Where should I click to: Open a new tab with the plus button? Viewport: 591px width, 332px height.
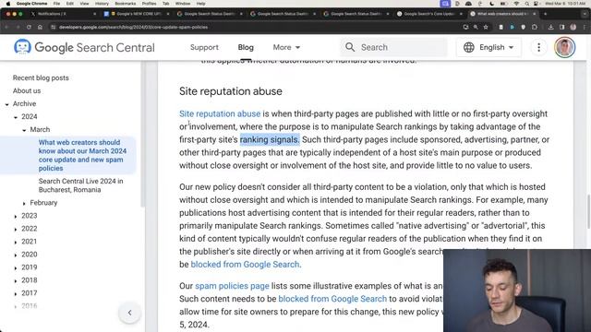pyautogui.click(x=545, y=14)
